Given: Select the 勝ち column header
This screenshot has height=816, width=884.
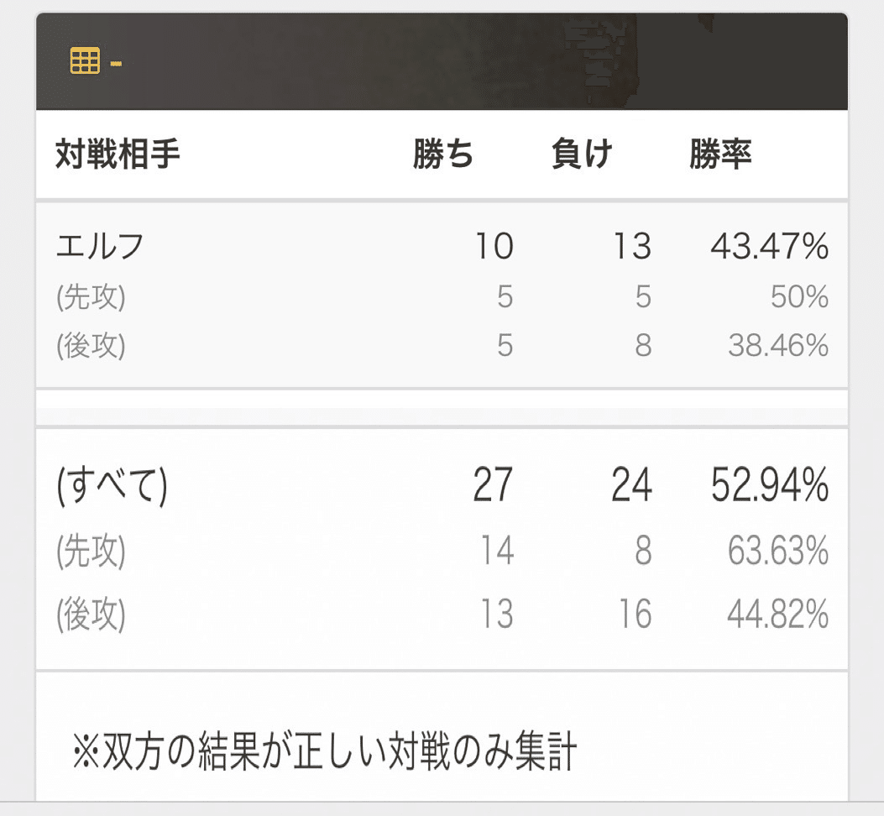Looking at the screenshot, I should pos(443,154).
